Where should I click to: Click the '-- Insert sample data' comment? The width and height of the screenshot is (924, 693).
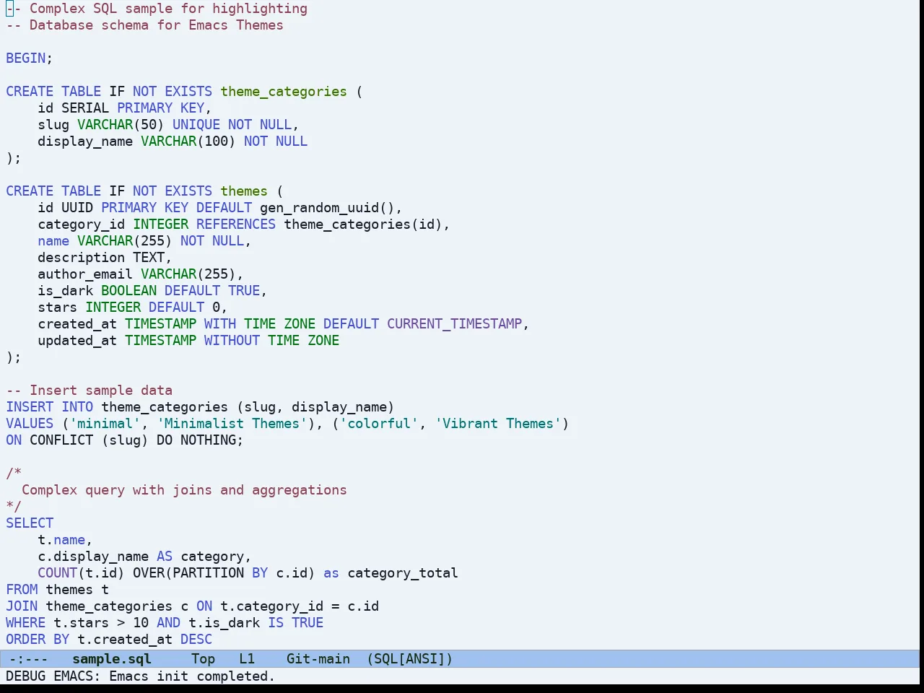[90, 390]
